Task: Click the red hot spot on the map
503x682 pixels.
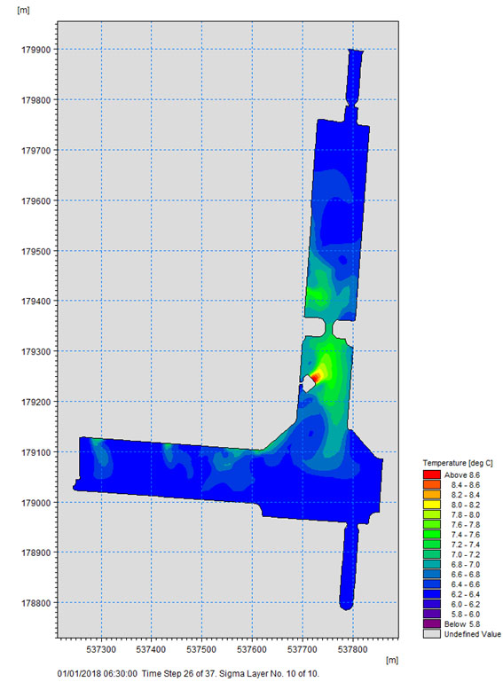Action: (x=315, y=378)
